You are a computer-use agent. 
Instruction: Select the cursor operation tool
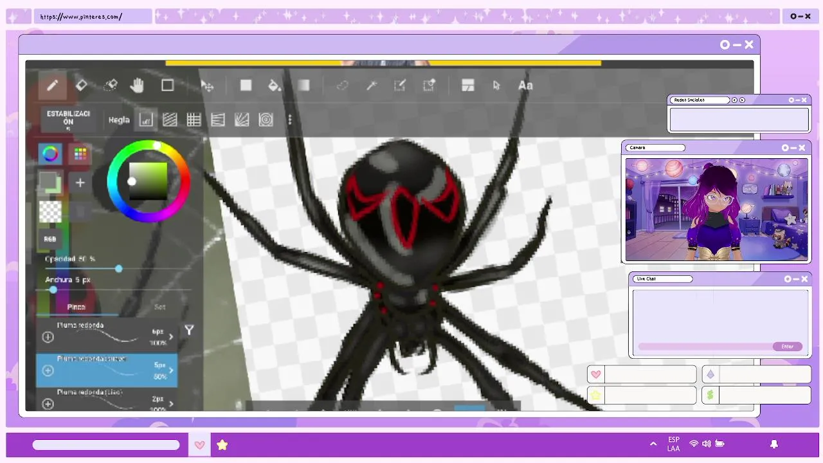click(x=496, y=86)
